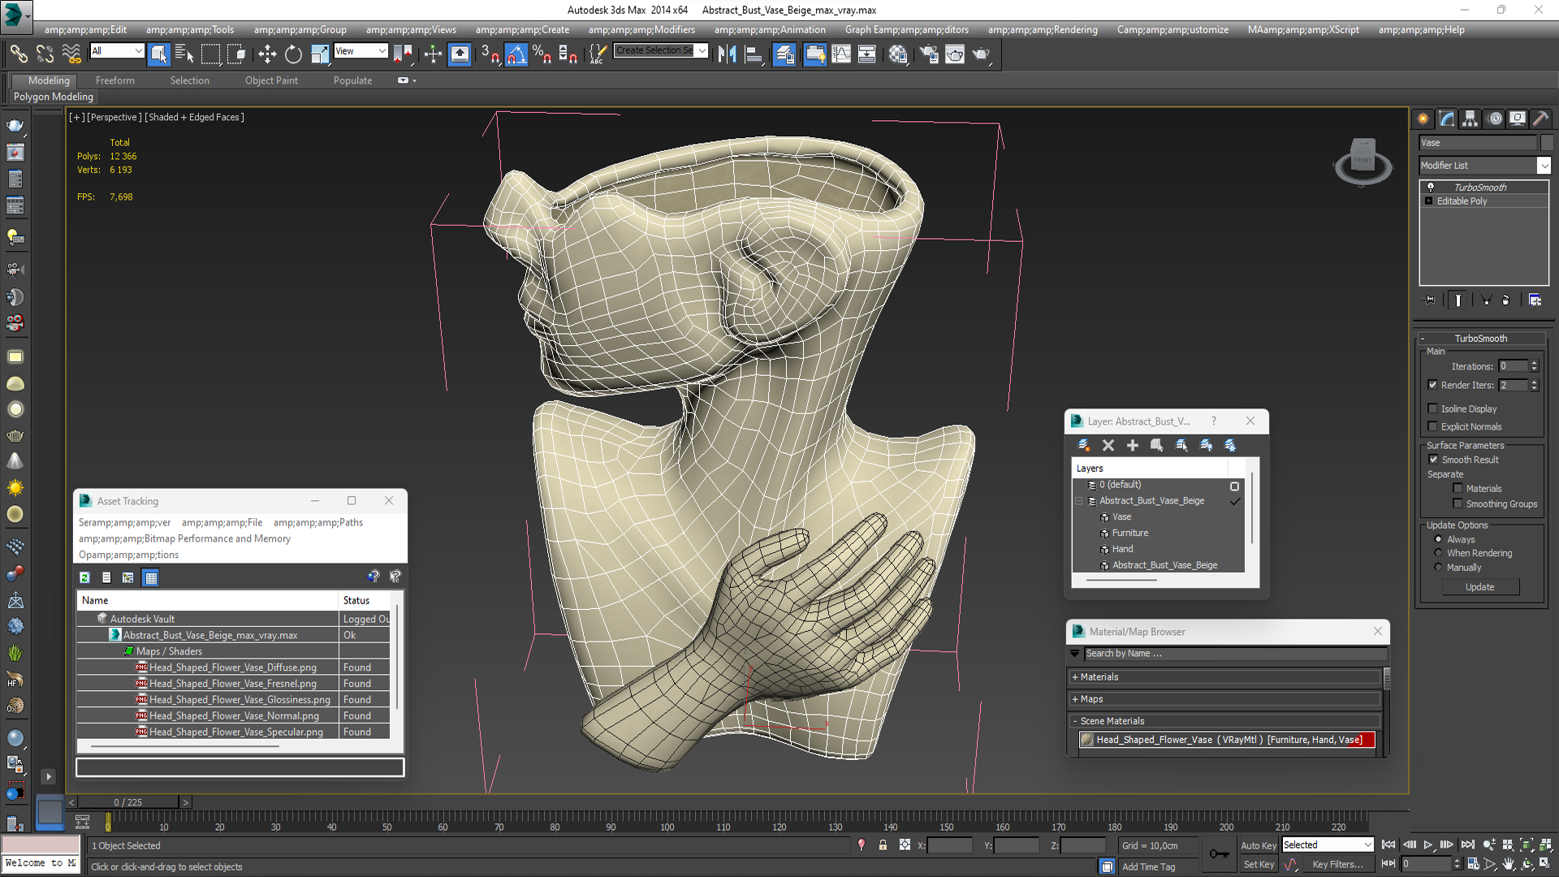Viewport: 1559px width, 877px height.
Task: Click the TurboSmooth modifier icon
Action: [1432, 186]
